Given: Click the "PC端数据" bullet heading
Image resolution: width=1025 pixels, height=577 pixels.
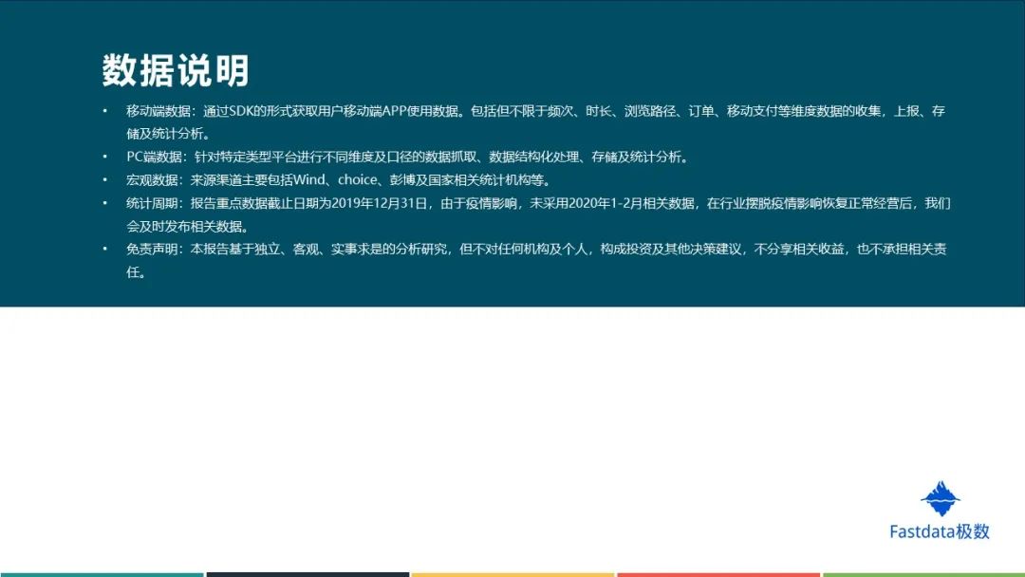Looking at the screenshot, I should tap(155, 157).
